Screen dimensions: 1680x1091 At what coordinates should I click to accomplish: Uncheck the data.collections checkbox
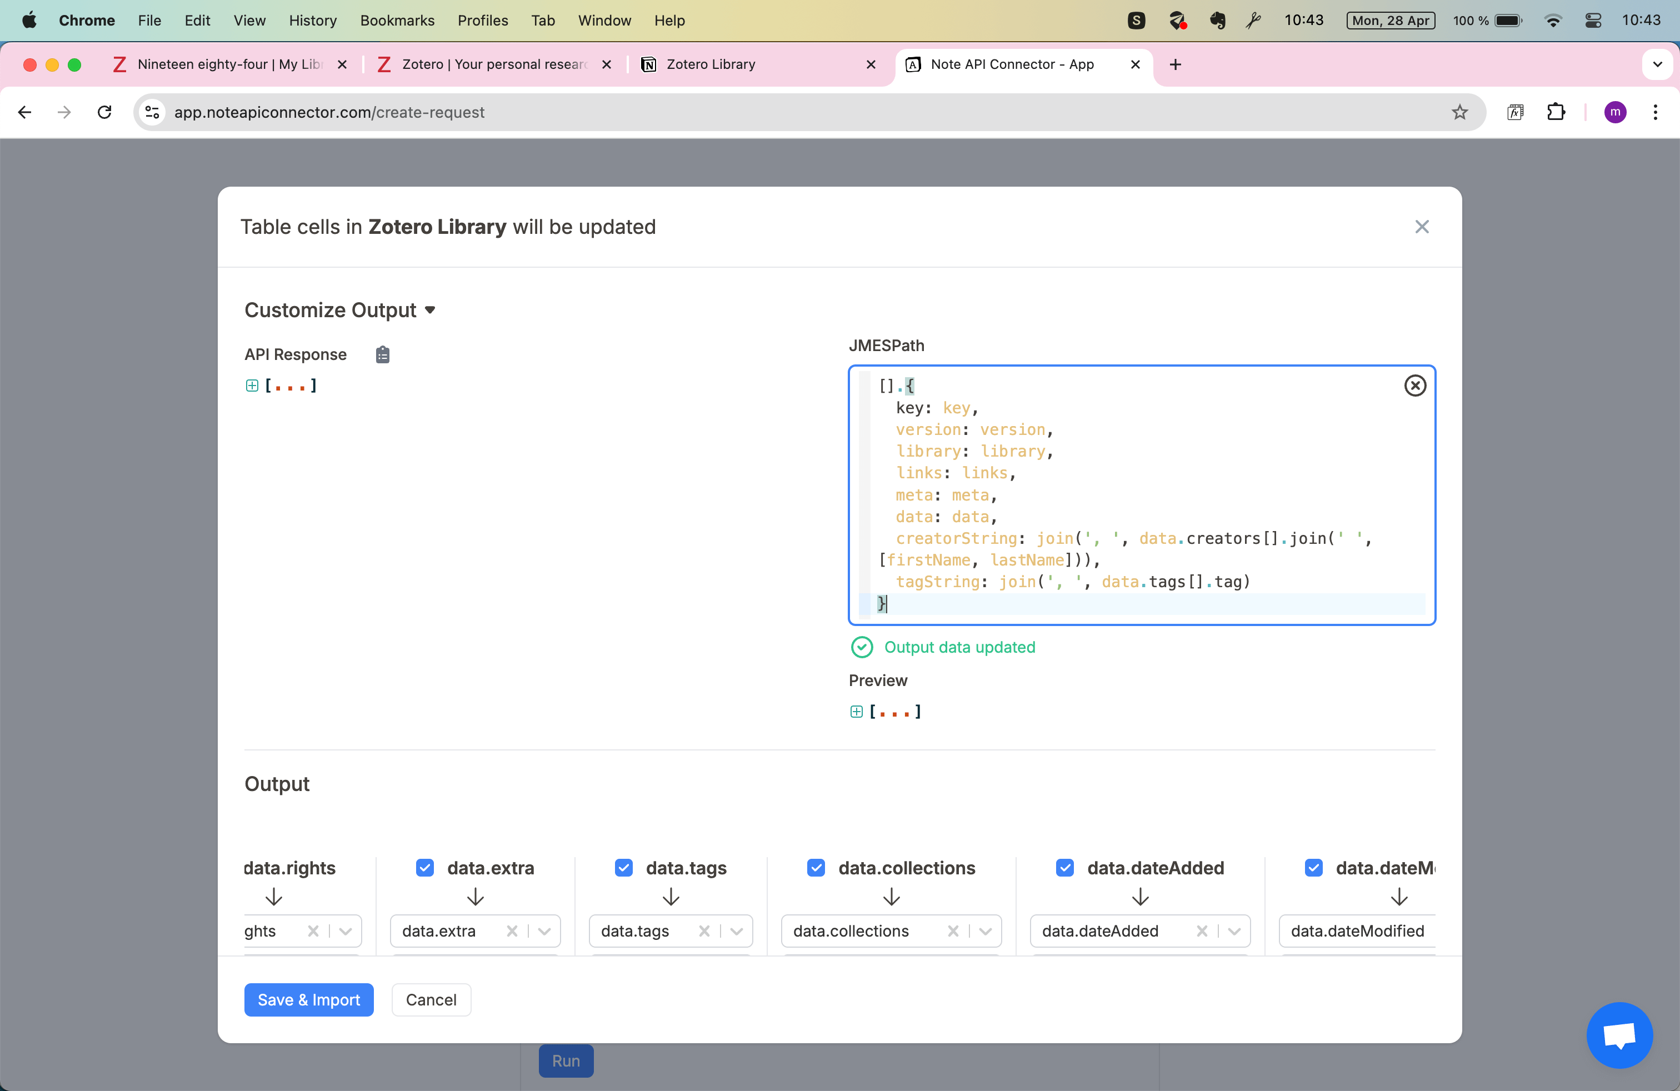[x=816, y=867]
